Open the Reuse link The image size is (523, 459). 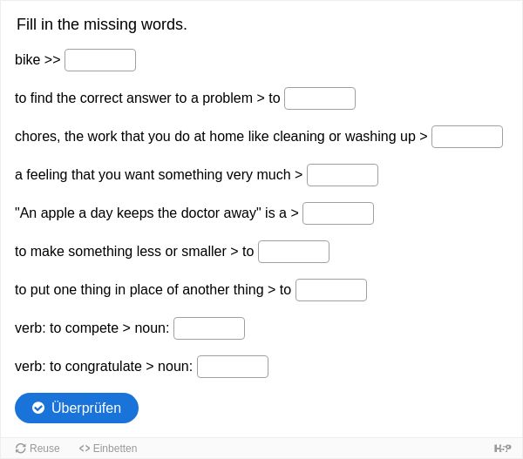pos(37,449)
